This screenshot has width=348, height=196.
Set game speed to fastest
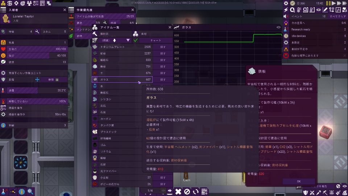click(x=345, y=3)
